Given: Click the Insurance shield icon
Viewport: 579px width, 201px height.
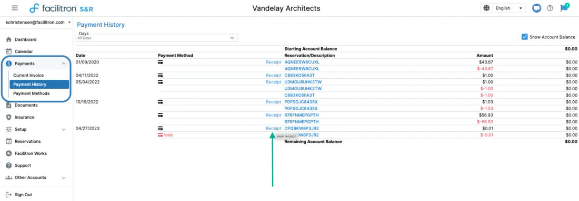Looking at the screenshot, I should tap(9, 118).
